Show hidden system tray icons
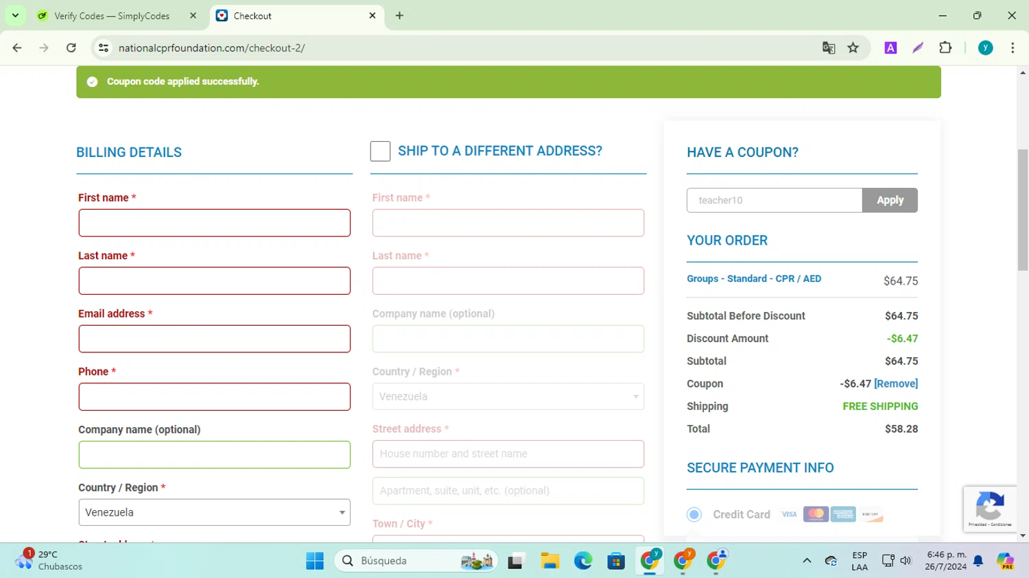1029x578 pixels. 807,561
